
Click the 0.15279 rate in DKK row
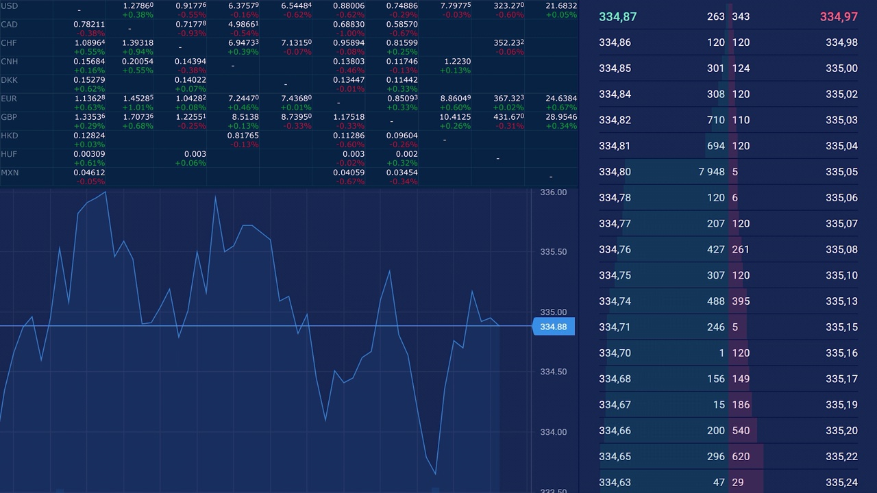tap(89, 79)
